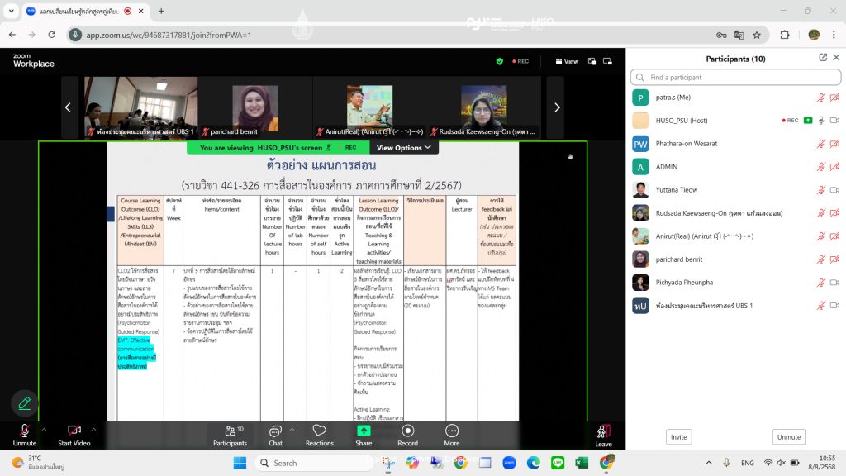Viewport: 846px width, 476px height.
Task: Click the Invite button
Action: point(678,437)
